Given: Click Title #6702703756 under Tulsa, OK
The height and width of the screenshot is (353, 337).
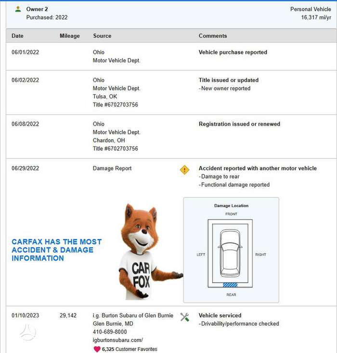Looking at the screenshot, I should tap(115, 105).
